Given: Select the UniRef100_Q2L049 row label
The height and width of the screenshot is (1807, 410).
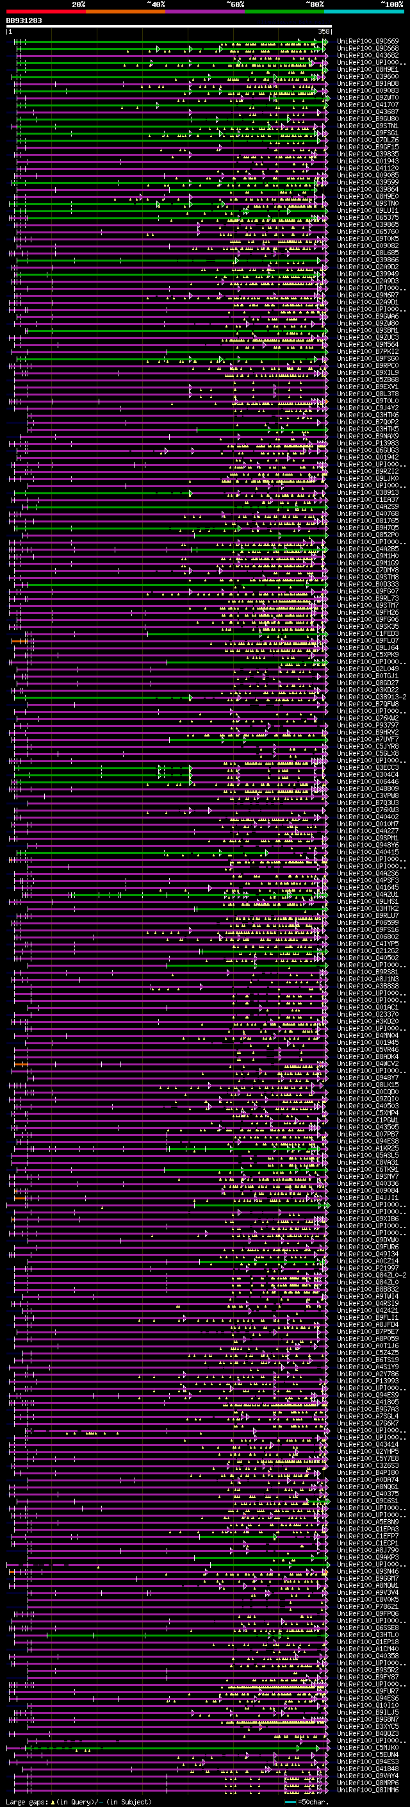Looking at the screenshot, I should [x=368, y=669].
